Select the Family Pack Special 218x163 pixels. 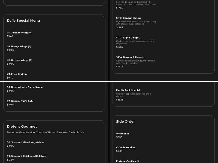(128, 90)
